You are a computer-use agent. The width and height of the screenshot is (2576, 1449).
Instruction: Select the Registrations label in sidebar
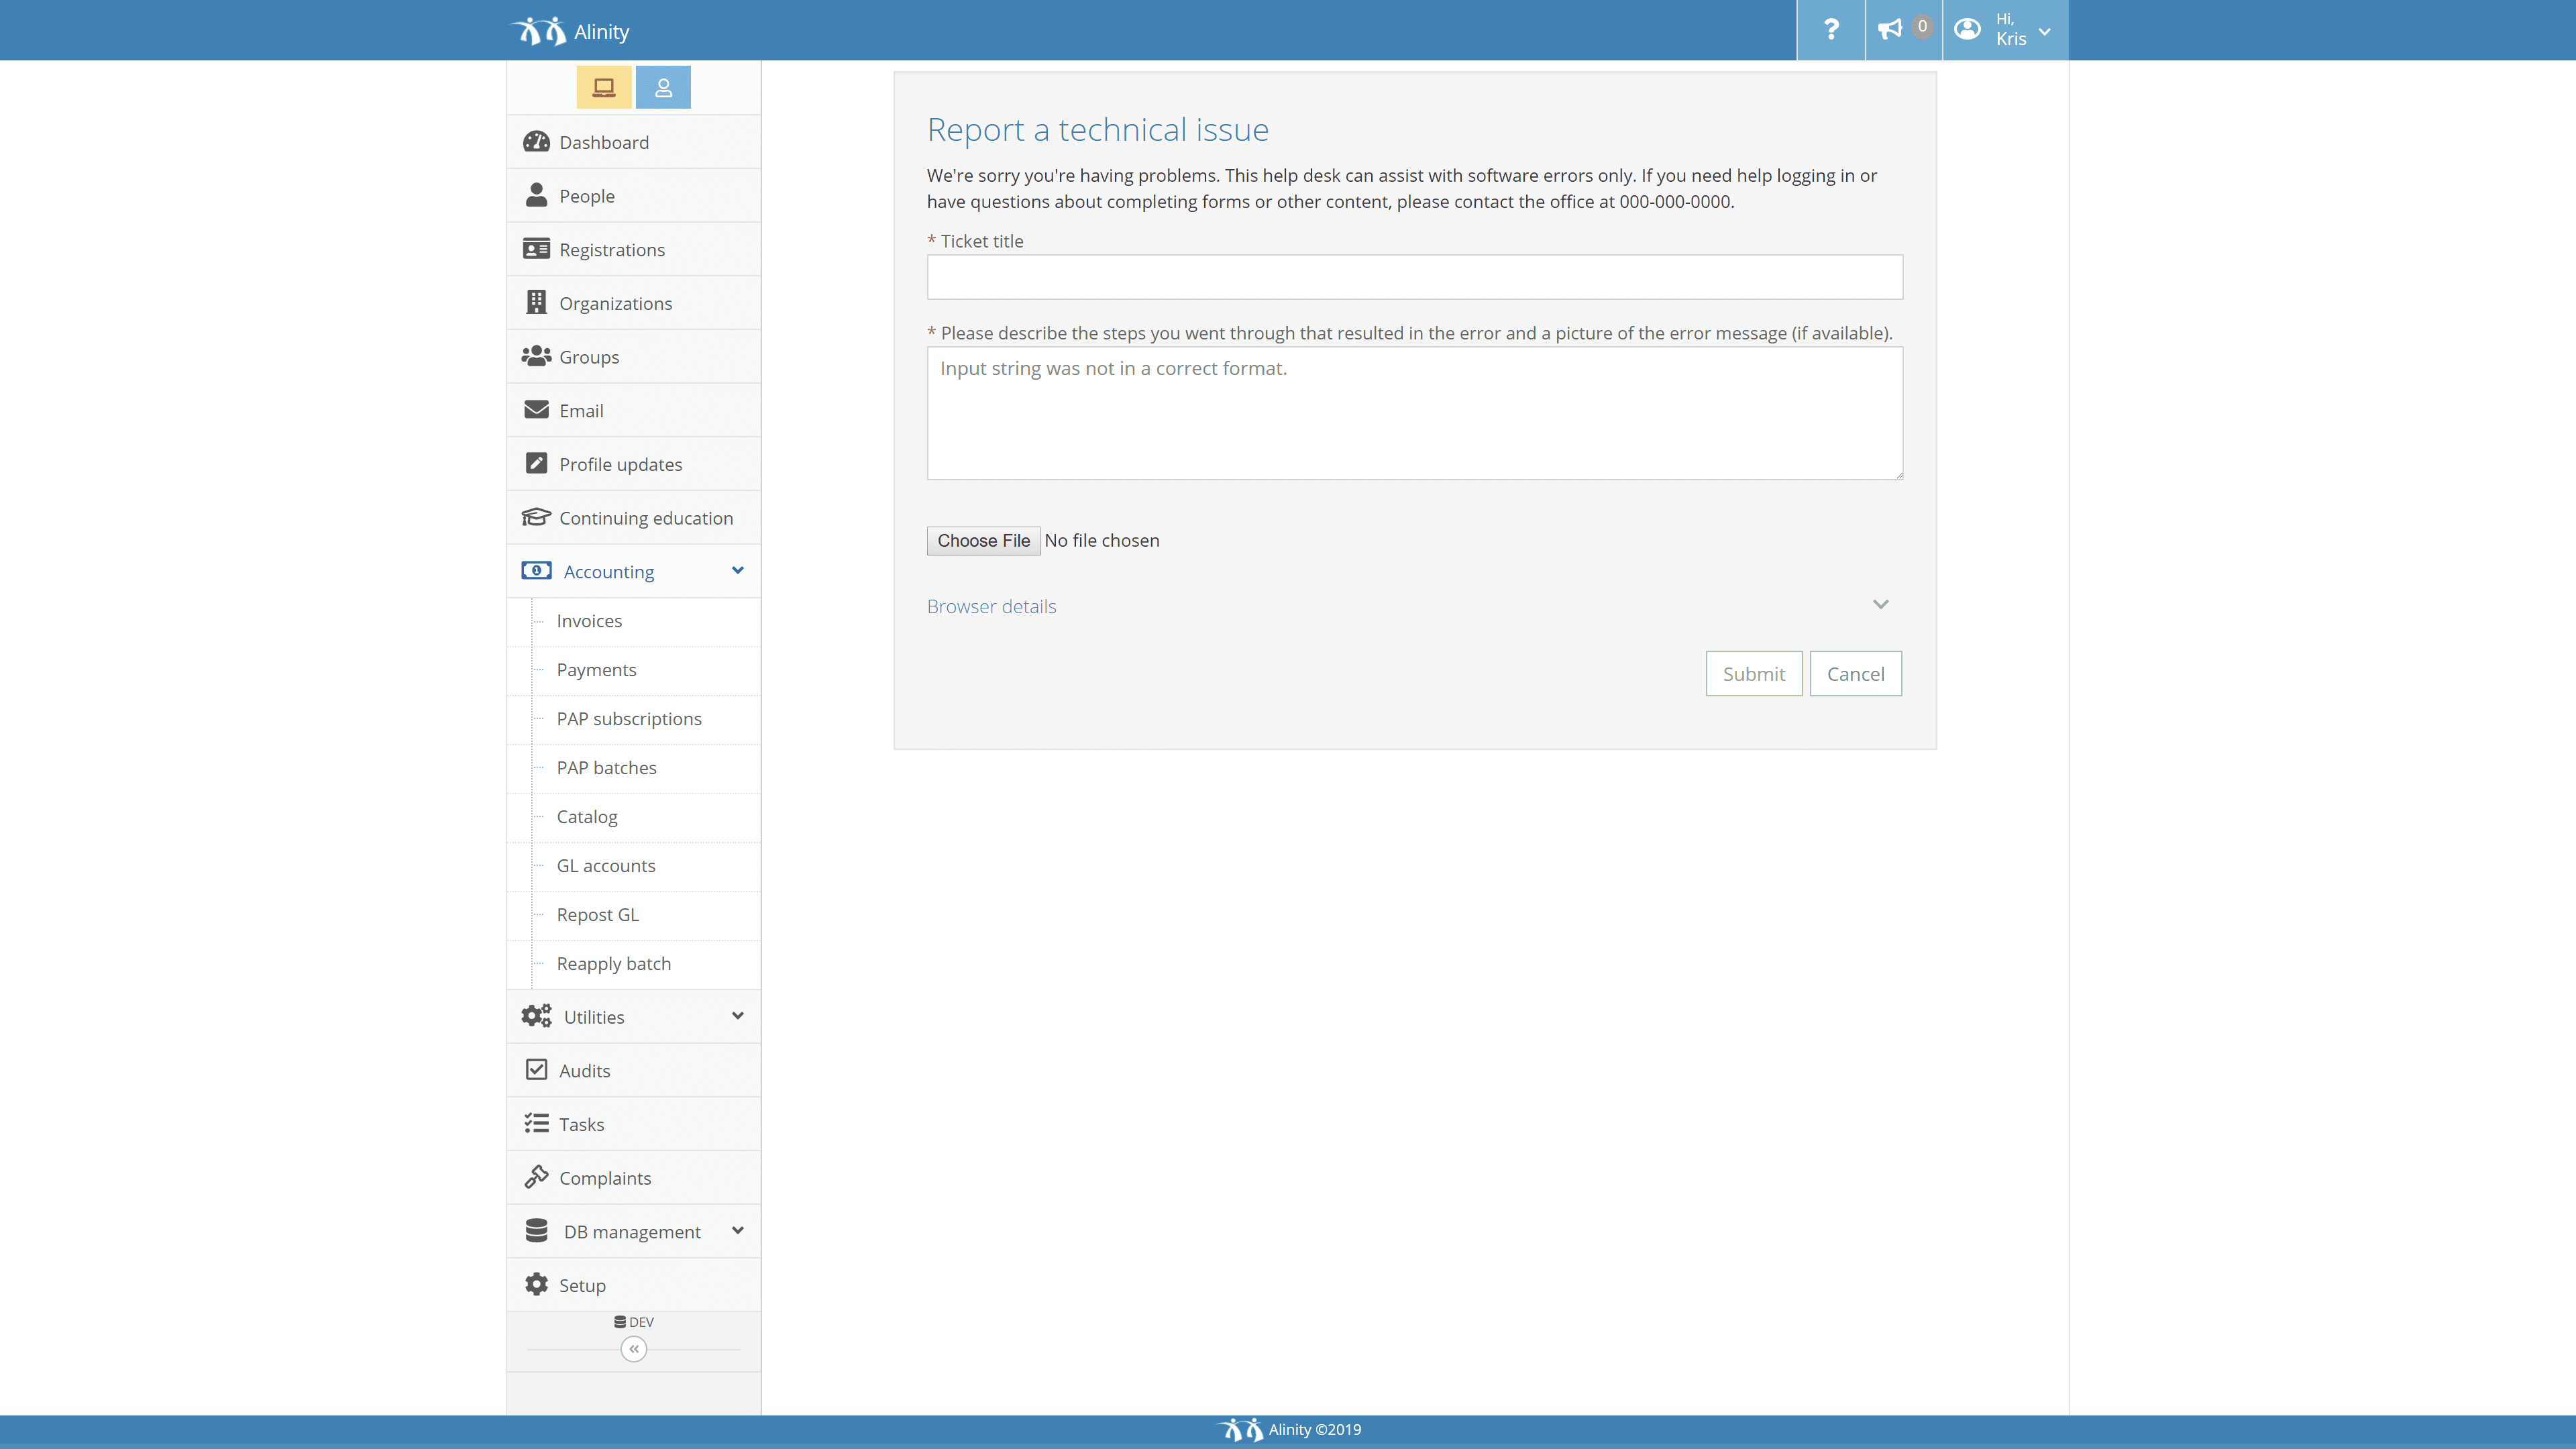point(611,250)
